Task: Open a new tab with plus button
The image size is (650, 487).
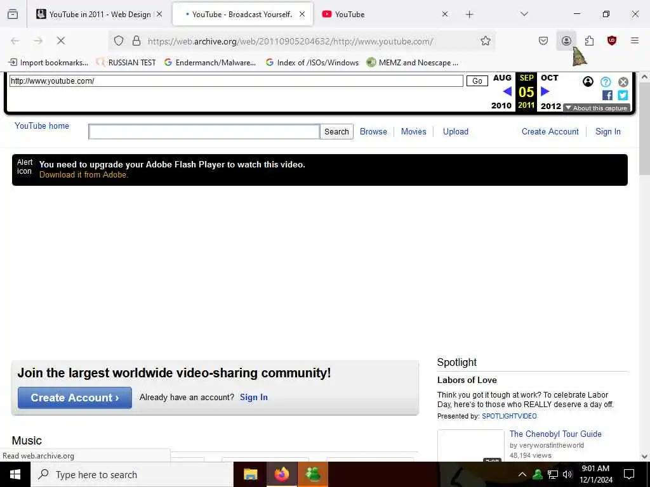Action: click(x=469, y=15)
